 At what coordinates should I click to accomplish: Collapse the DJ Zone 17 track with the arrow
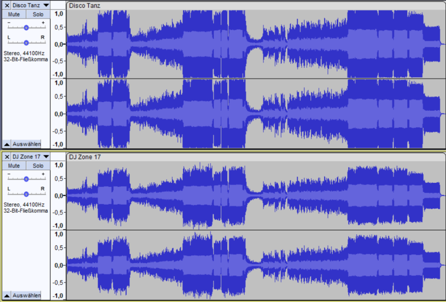[x=7, y=295]
